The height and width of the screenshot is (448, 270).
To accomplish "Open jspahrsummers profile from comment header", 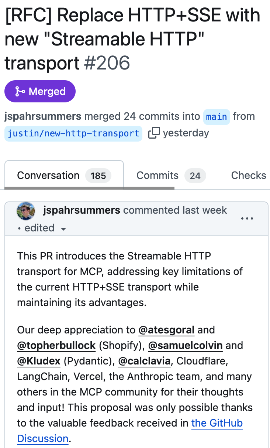I will (x=82, y=210).
